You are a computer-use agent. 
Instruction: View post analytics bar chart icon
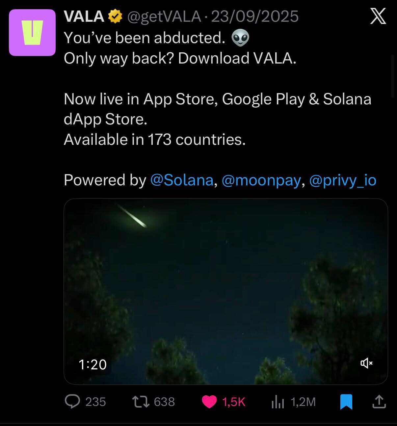pos(278,402)
